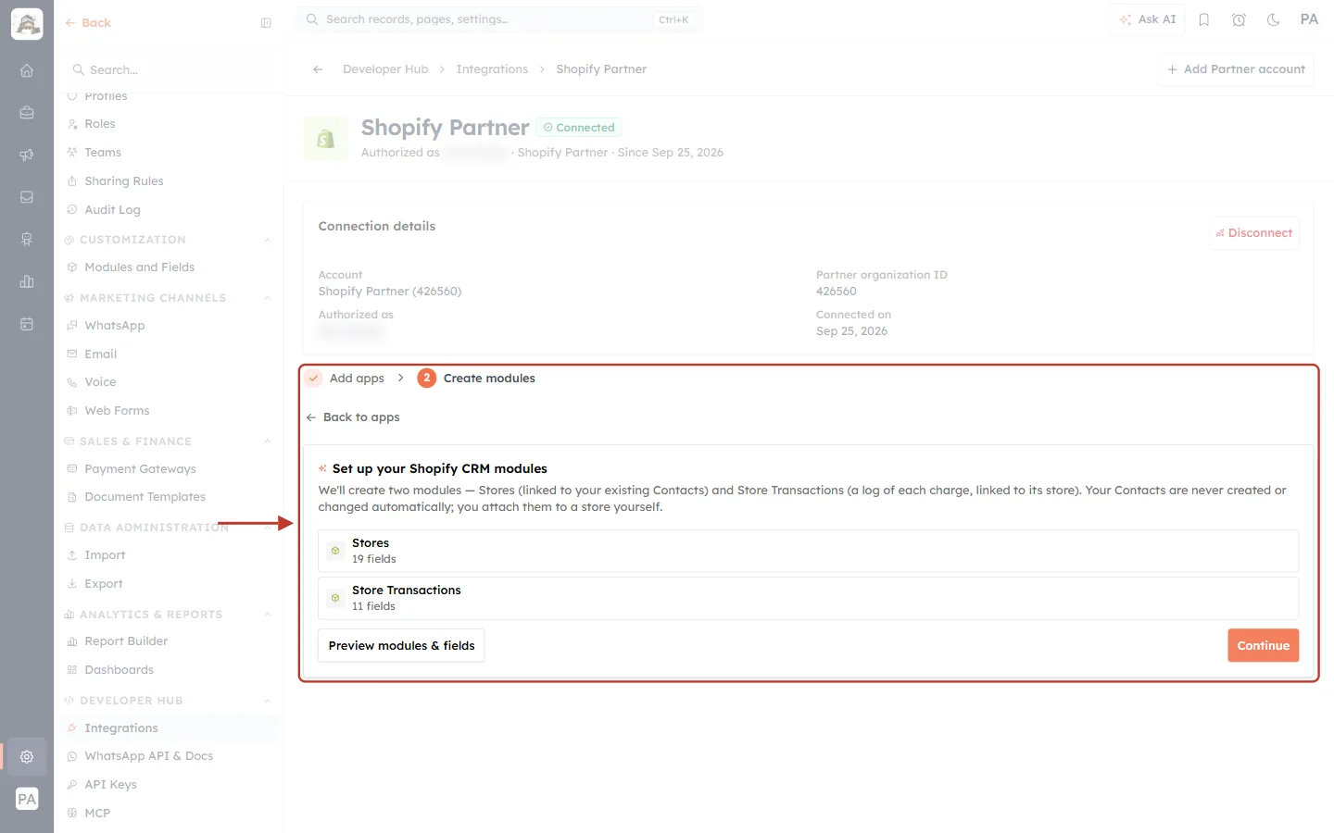The height and width of the screenshot is (833, 1334).
Task: Collapse the Developer Hub section
Action: click(x=267, y=701)
